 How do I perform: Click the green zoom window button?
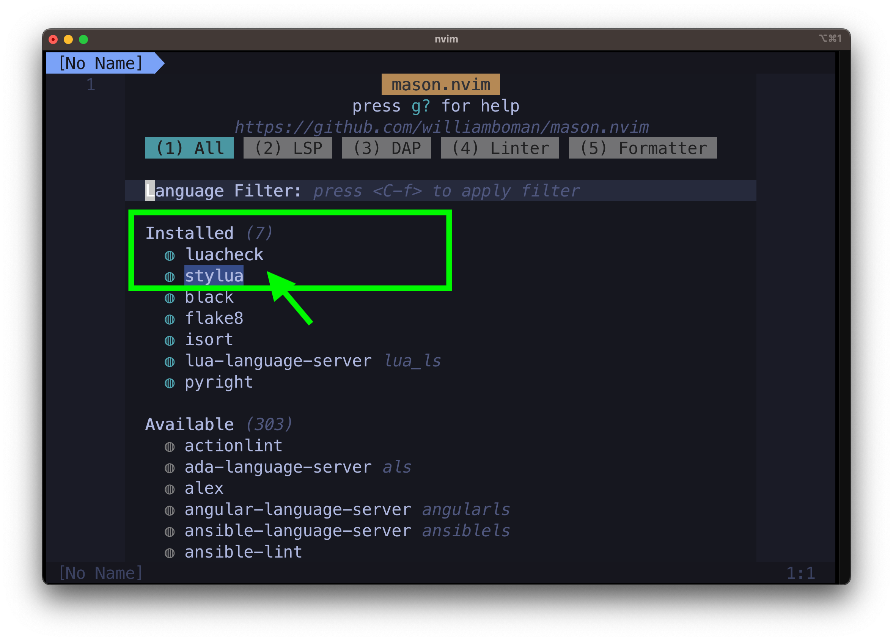tap(83, 39)
